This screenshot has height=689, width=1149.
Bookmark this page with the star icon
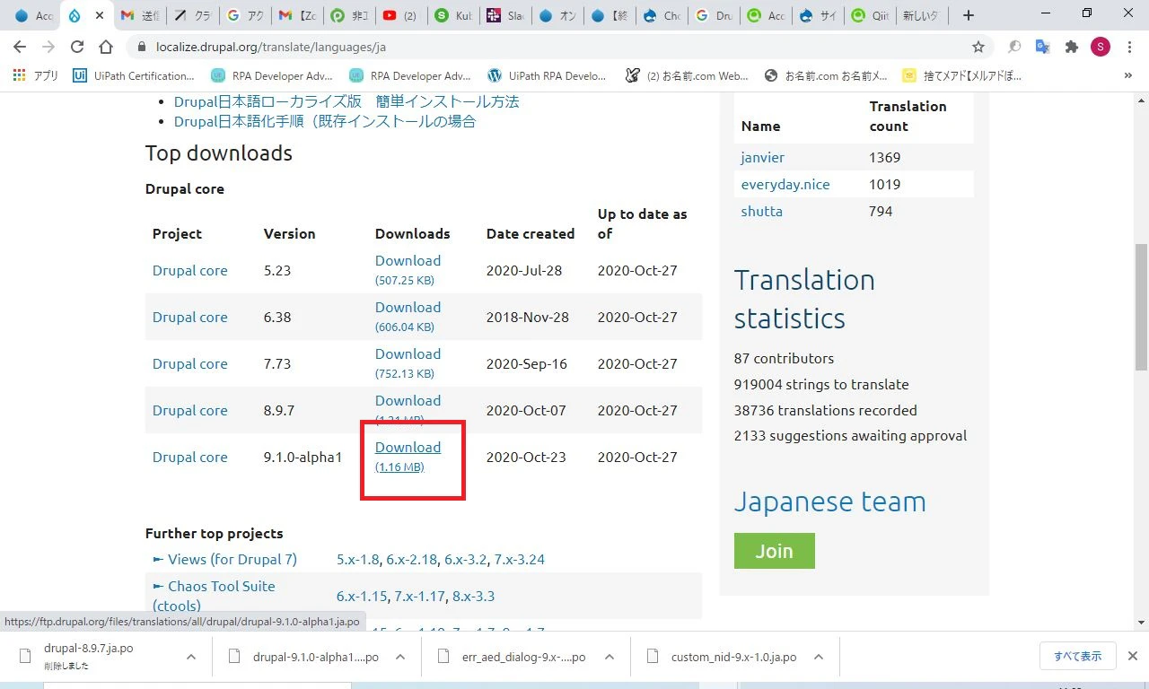point(978,47)
